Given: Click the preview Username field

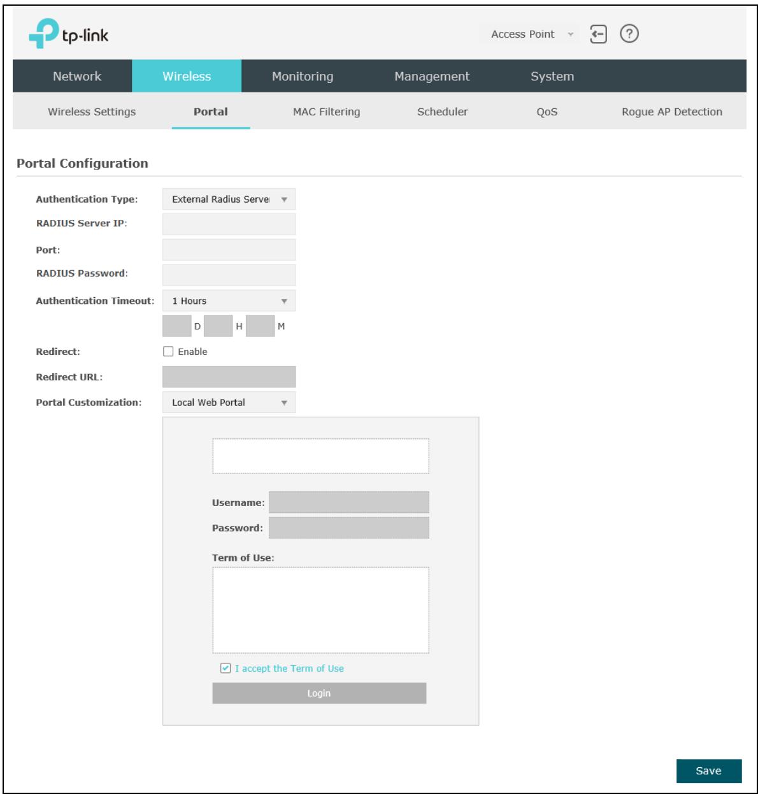Looking at the screenshot, I should 349,502.
